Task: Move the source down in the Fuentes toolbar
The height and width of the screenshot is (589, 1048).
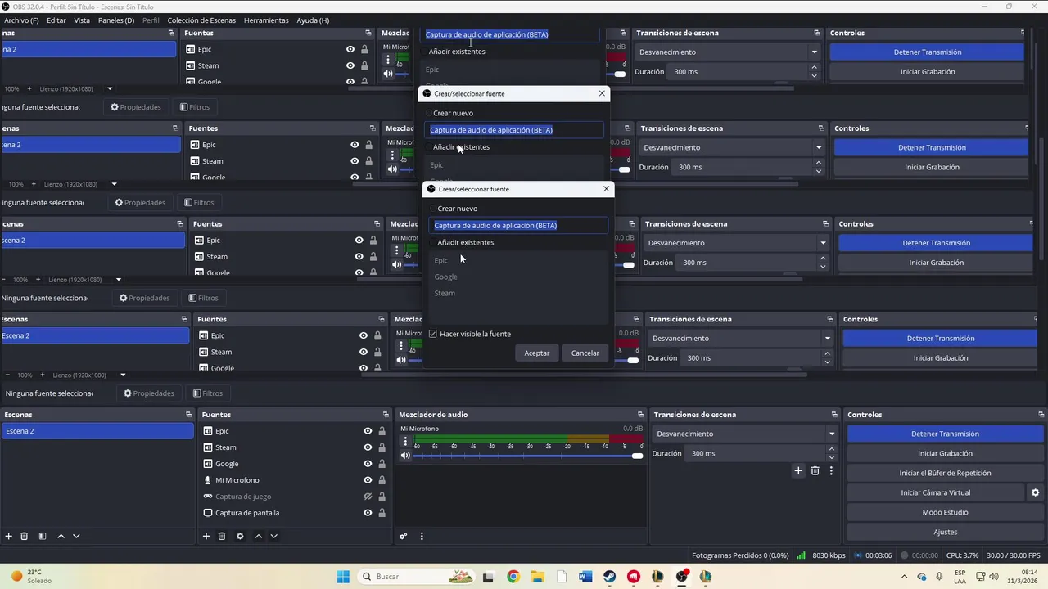Action: pos(274,536)
